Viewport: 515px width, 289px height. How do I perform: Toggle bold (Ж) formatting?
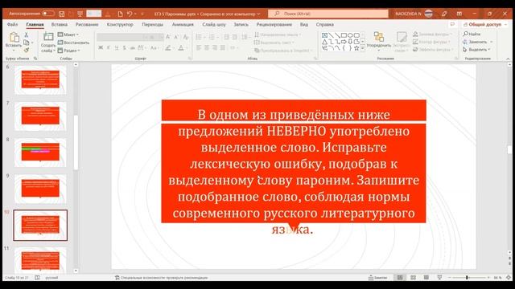pyautogui.click(x=101, y=48)
